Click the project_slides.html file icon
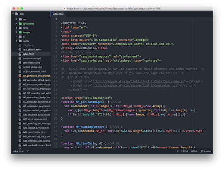 coord(20,67)
